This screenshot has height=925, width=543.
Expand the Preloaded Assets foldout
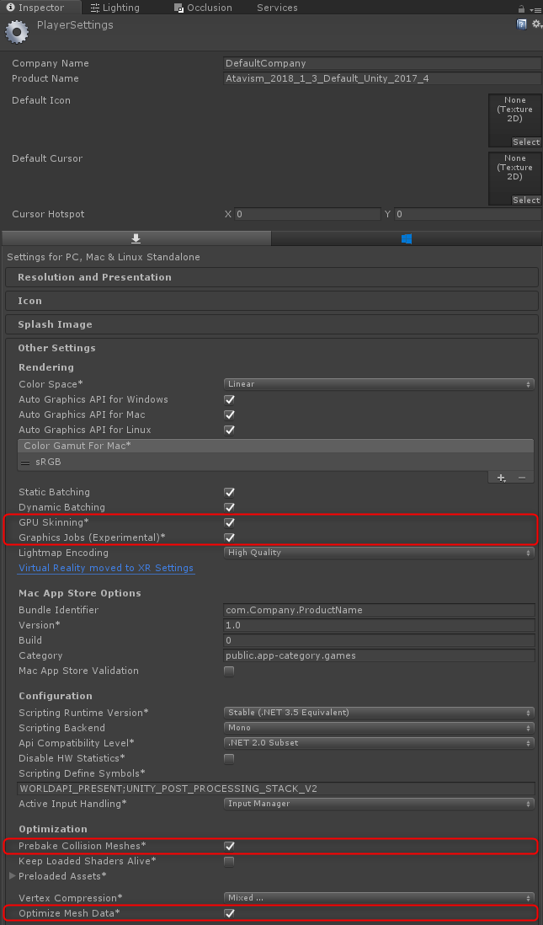click(12, 876)
